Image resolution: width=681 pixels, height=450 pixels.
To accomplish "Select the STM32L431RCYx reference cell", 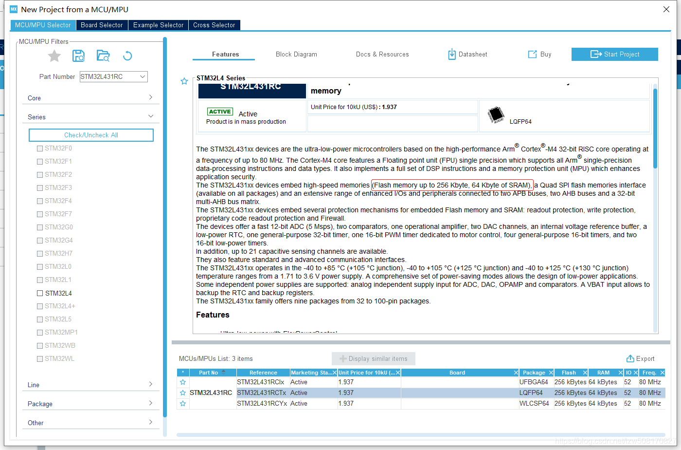I will click(x=263, y=404).
